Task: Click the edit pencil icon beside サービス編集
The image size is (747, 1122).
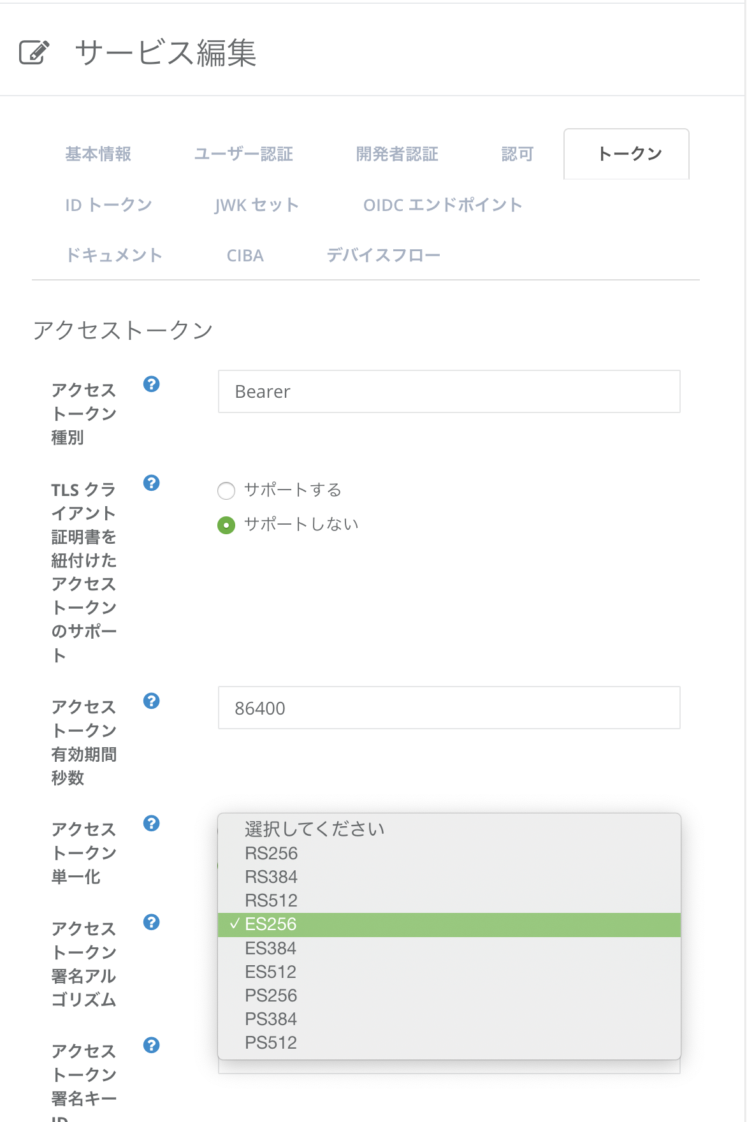Action: tap(34, 52)
